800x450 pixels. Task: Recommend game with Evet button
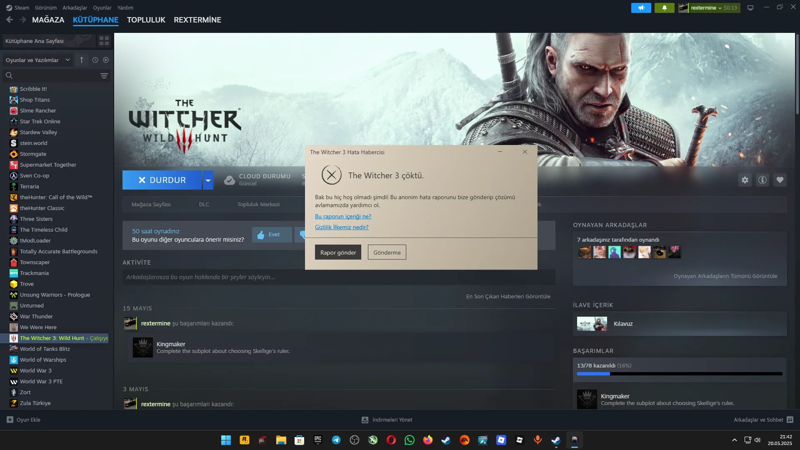[x=272, y=235]
